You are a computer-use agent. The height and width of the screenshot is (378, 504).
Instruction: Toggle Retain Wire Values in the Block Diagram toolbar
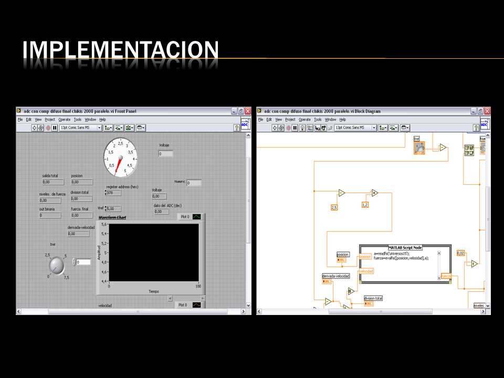(310, 128)
